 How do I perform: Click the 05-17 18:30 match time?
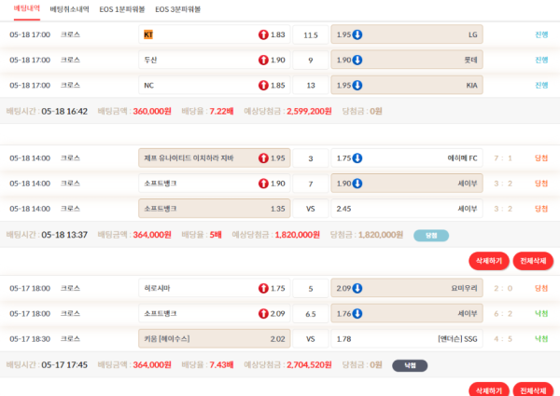(30, 338)
